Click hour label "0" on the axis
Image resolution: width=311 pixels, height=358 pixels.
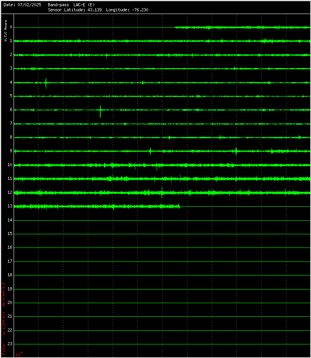[11, 27]
